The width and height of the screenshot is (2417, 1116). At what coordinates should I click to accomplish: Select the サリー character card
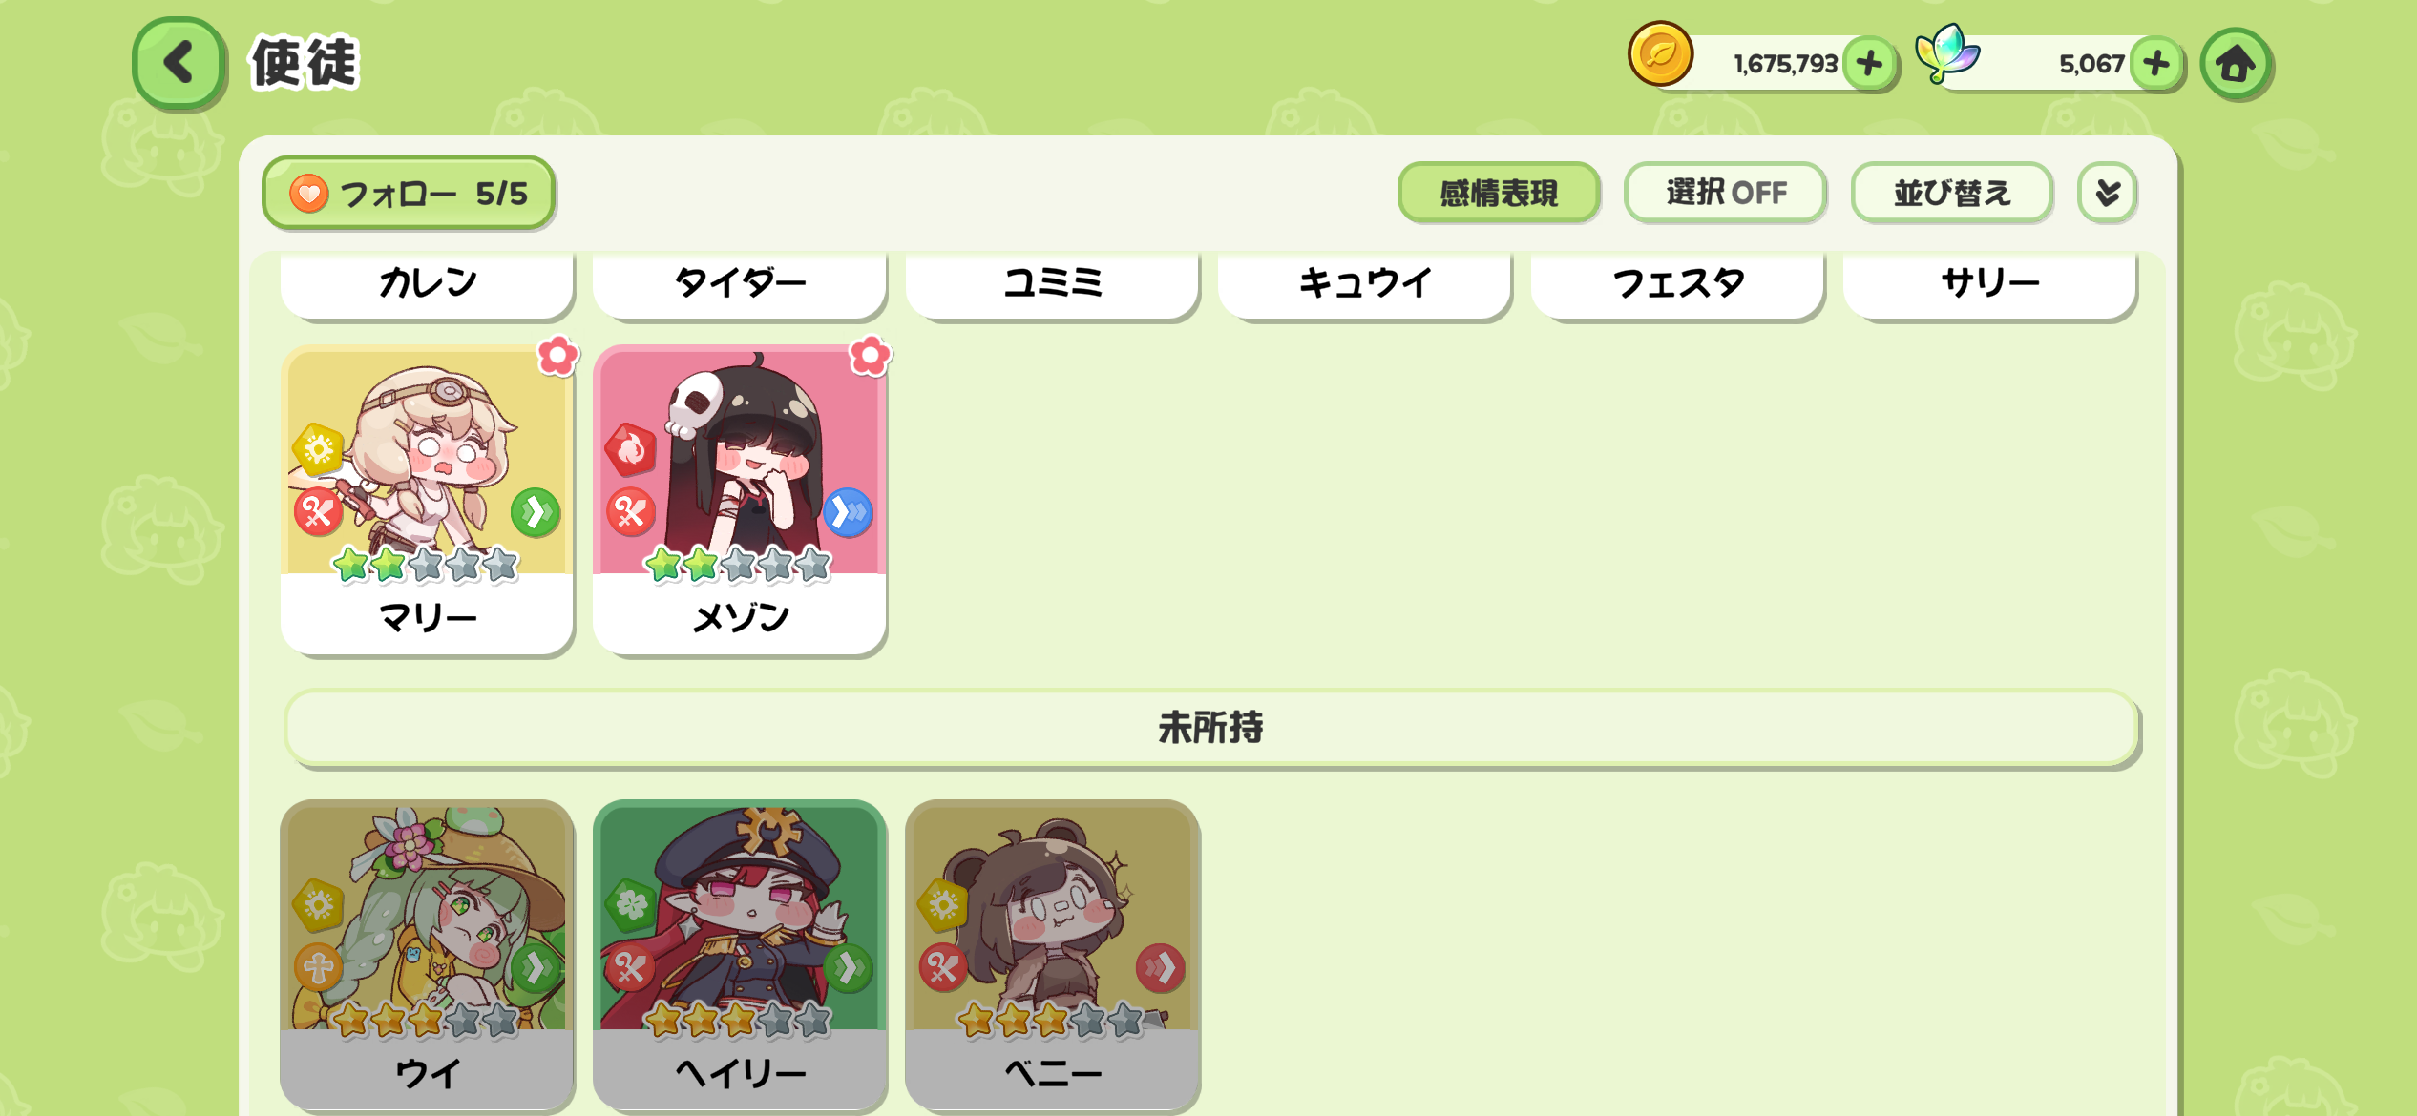1990,284
